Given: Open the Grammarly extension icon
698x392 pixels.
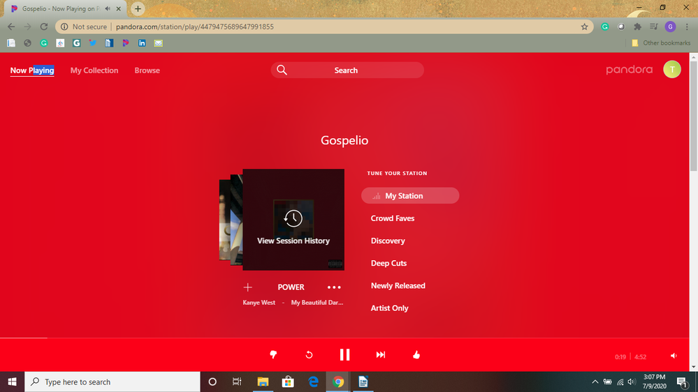Looking at the screenshot, I should pyautogui.click(x=604, y=27).
